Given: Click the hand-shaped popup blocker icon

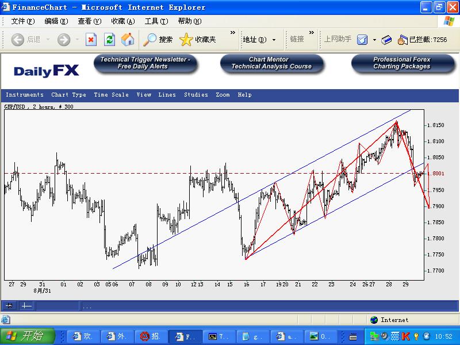Looking at the screenshot, I should [x=402, y=40].
